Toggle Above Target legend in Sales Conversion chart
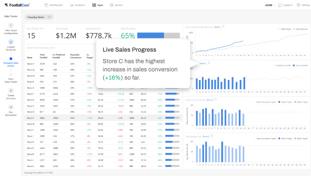 tap(285, 102)
